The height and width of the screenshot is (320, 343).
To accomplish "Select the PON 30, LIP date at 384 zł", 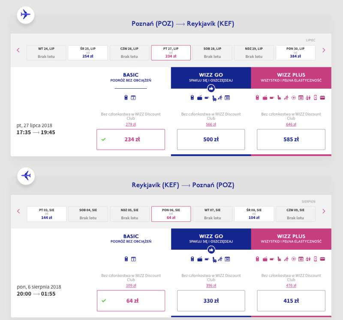I will [295, 53].
